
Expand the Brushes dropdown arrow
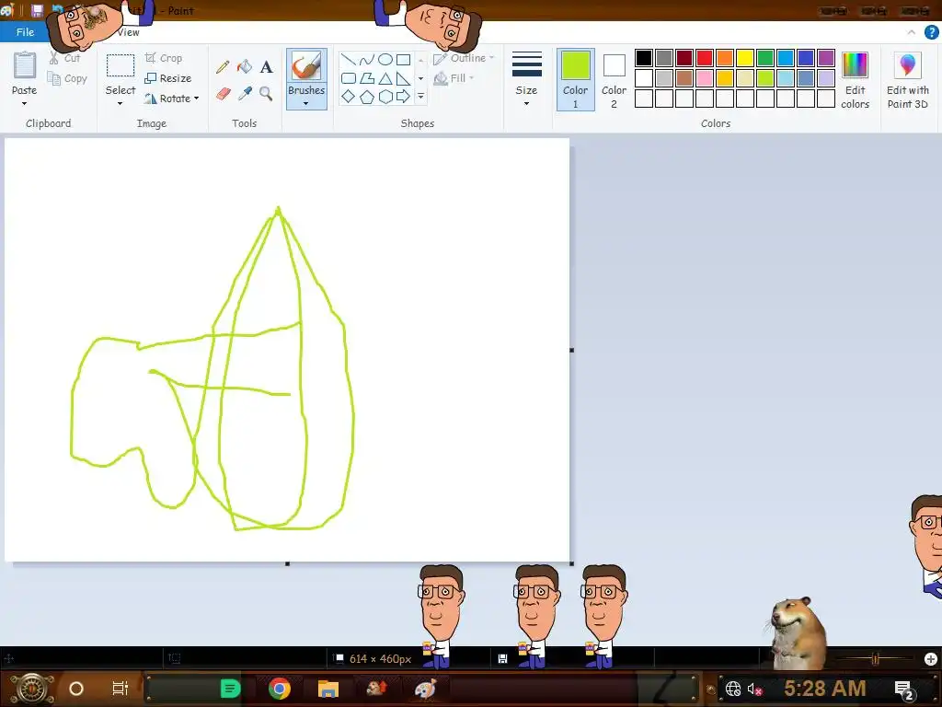306,103
